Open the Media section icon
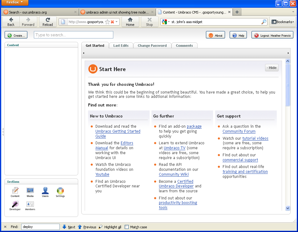This screenshot has width=298, height=232. 30,192
